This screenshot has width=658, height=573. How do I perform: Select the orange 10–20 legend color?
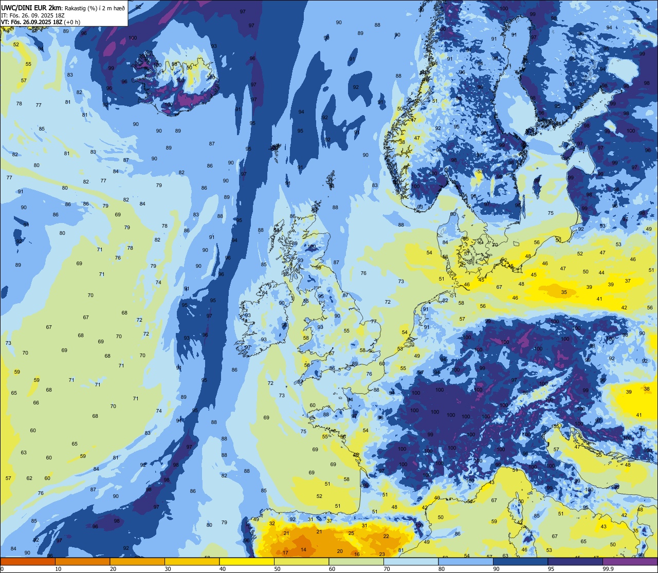pos(82,561)
